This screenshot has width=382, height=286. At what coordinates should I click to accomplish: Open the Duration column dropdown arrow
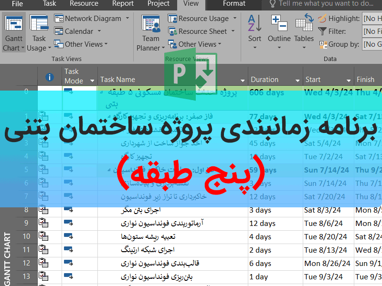tap(297, 81)
